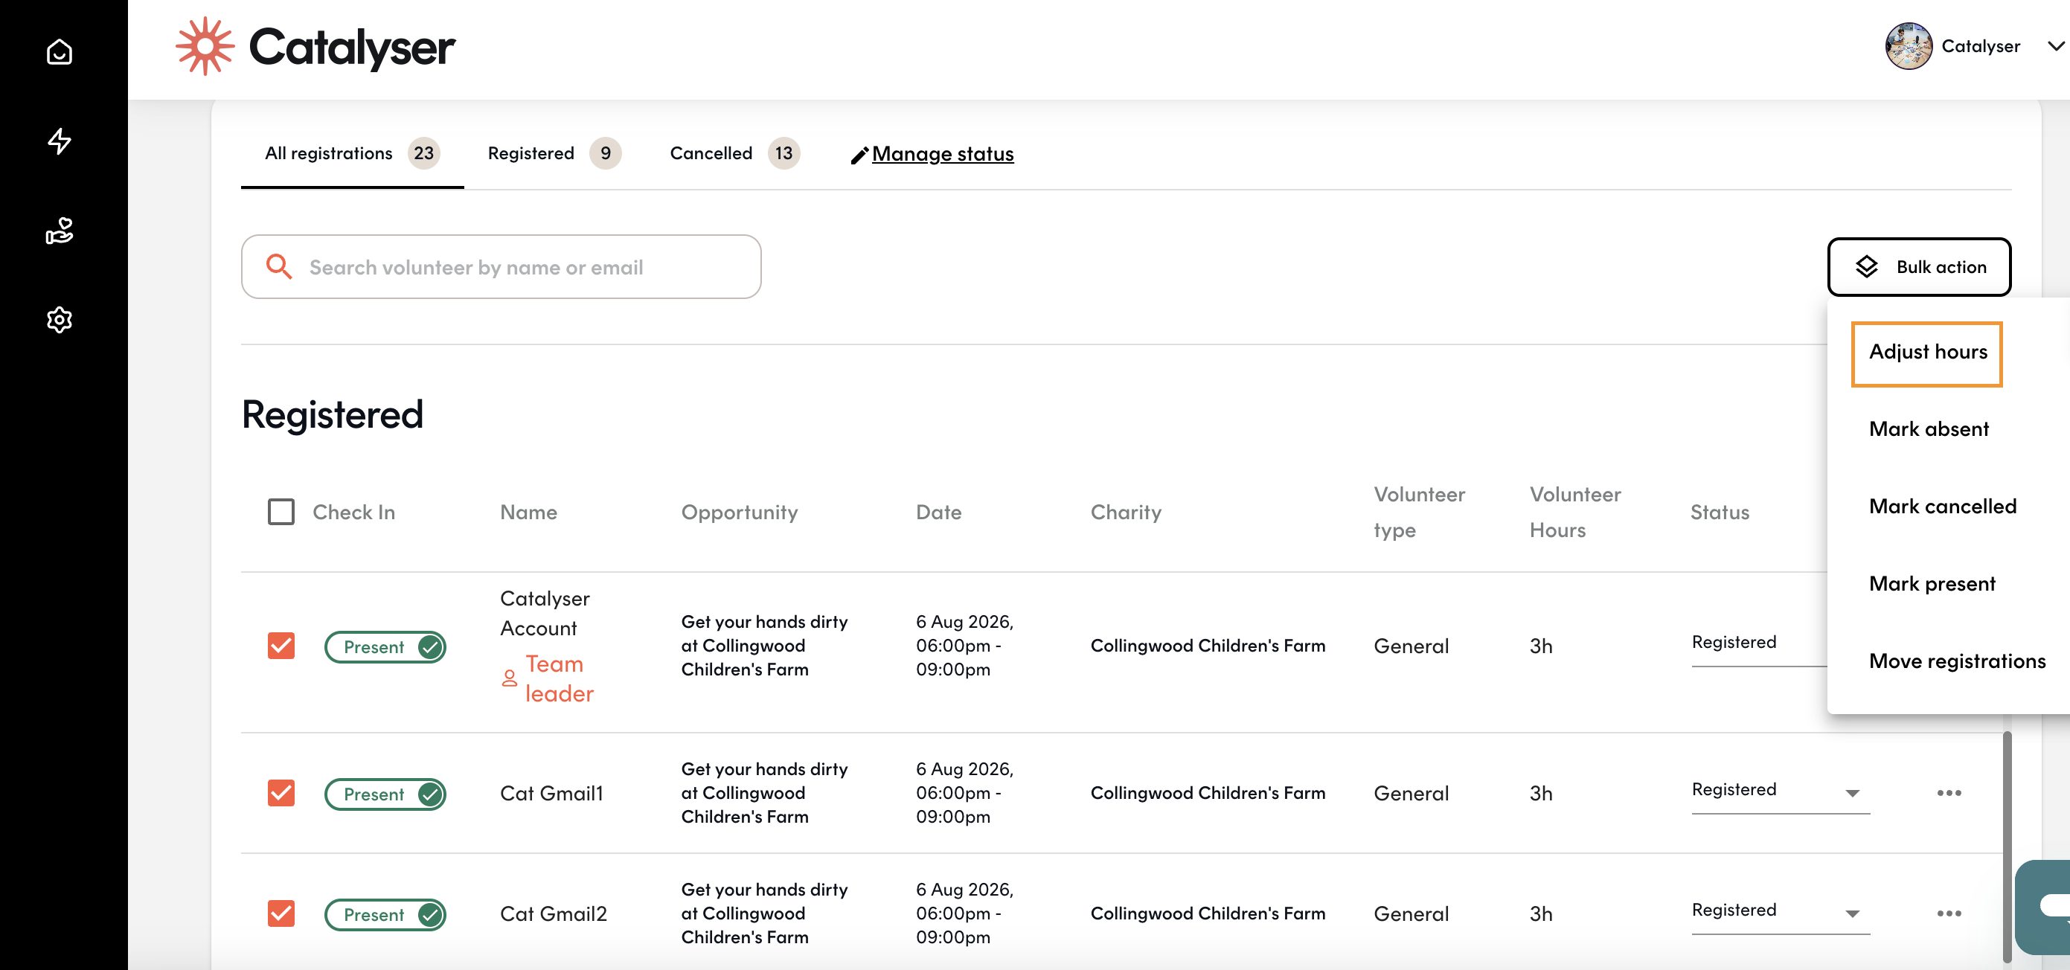Choose Mark absent from the bulk menu
This screenshot has width=2070, height=970.
(x=1929, y=429)
